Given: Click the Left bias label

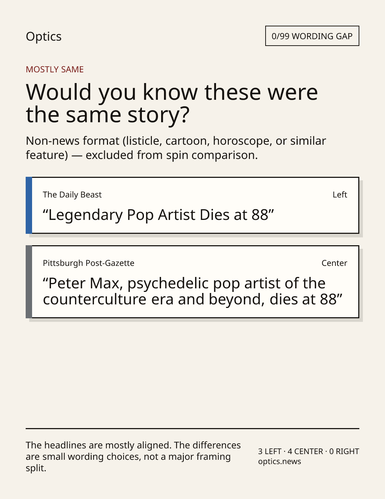Looking at the screenshot, I should (340, 195).
